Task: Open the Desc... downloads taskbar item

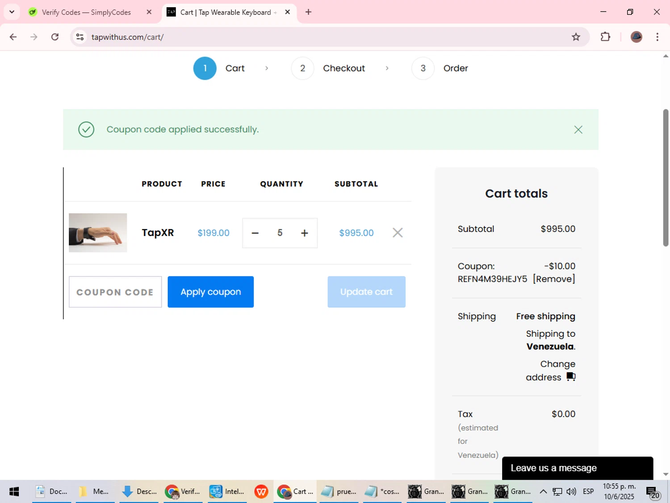Action: 138,492
